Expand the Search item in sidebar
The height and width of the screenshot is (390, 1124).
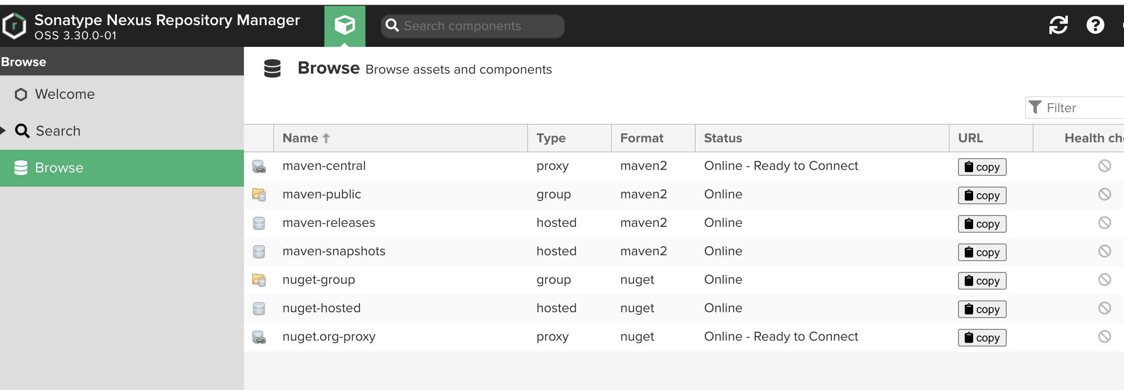3,130
